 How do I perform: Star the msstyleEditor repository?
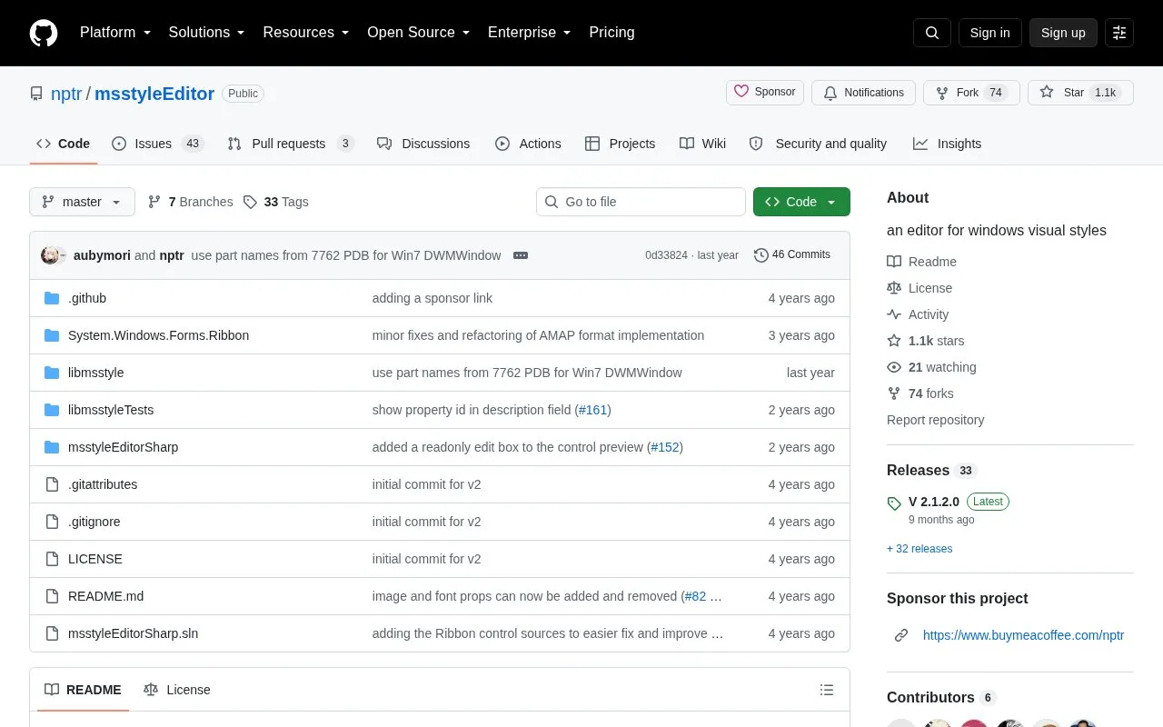click(x=1080, y=93)
